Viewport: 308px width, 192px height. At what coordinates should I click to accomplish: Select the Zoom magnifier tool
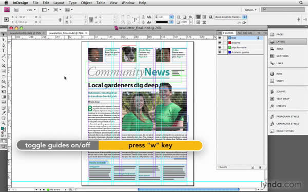(x=4, y=123)
